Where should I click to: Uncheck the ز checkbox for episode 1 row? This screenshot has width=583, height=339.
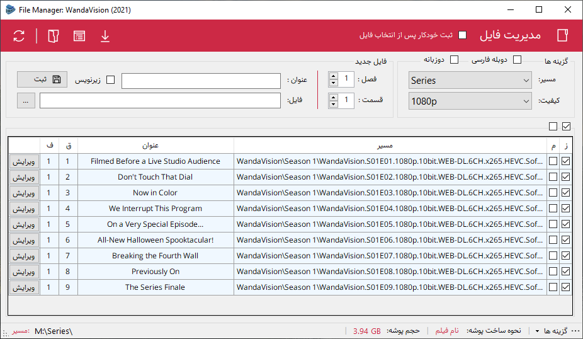click(566, 161)
